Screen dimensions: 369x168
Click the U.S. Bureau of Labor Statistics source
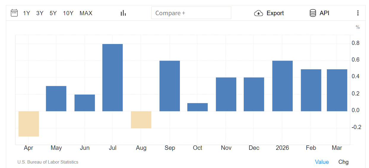pyautogui.click(x=48, y=162)
